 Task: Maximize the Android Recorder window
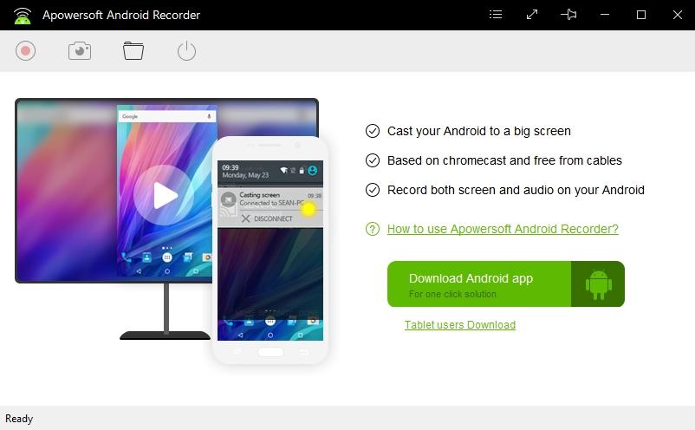point(641,15)
